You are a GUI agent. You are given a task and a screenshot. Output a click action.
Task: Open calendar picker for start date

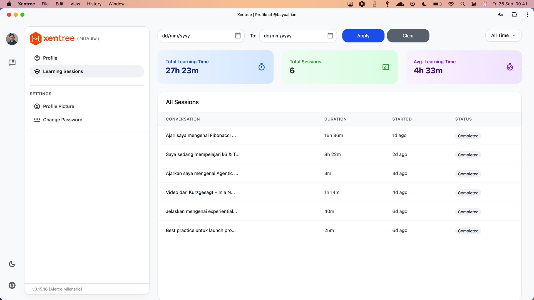tap(238, 36)
